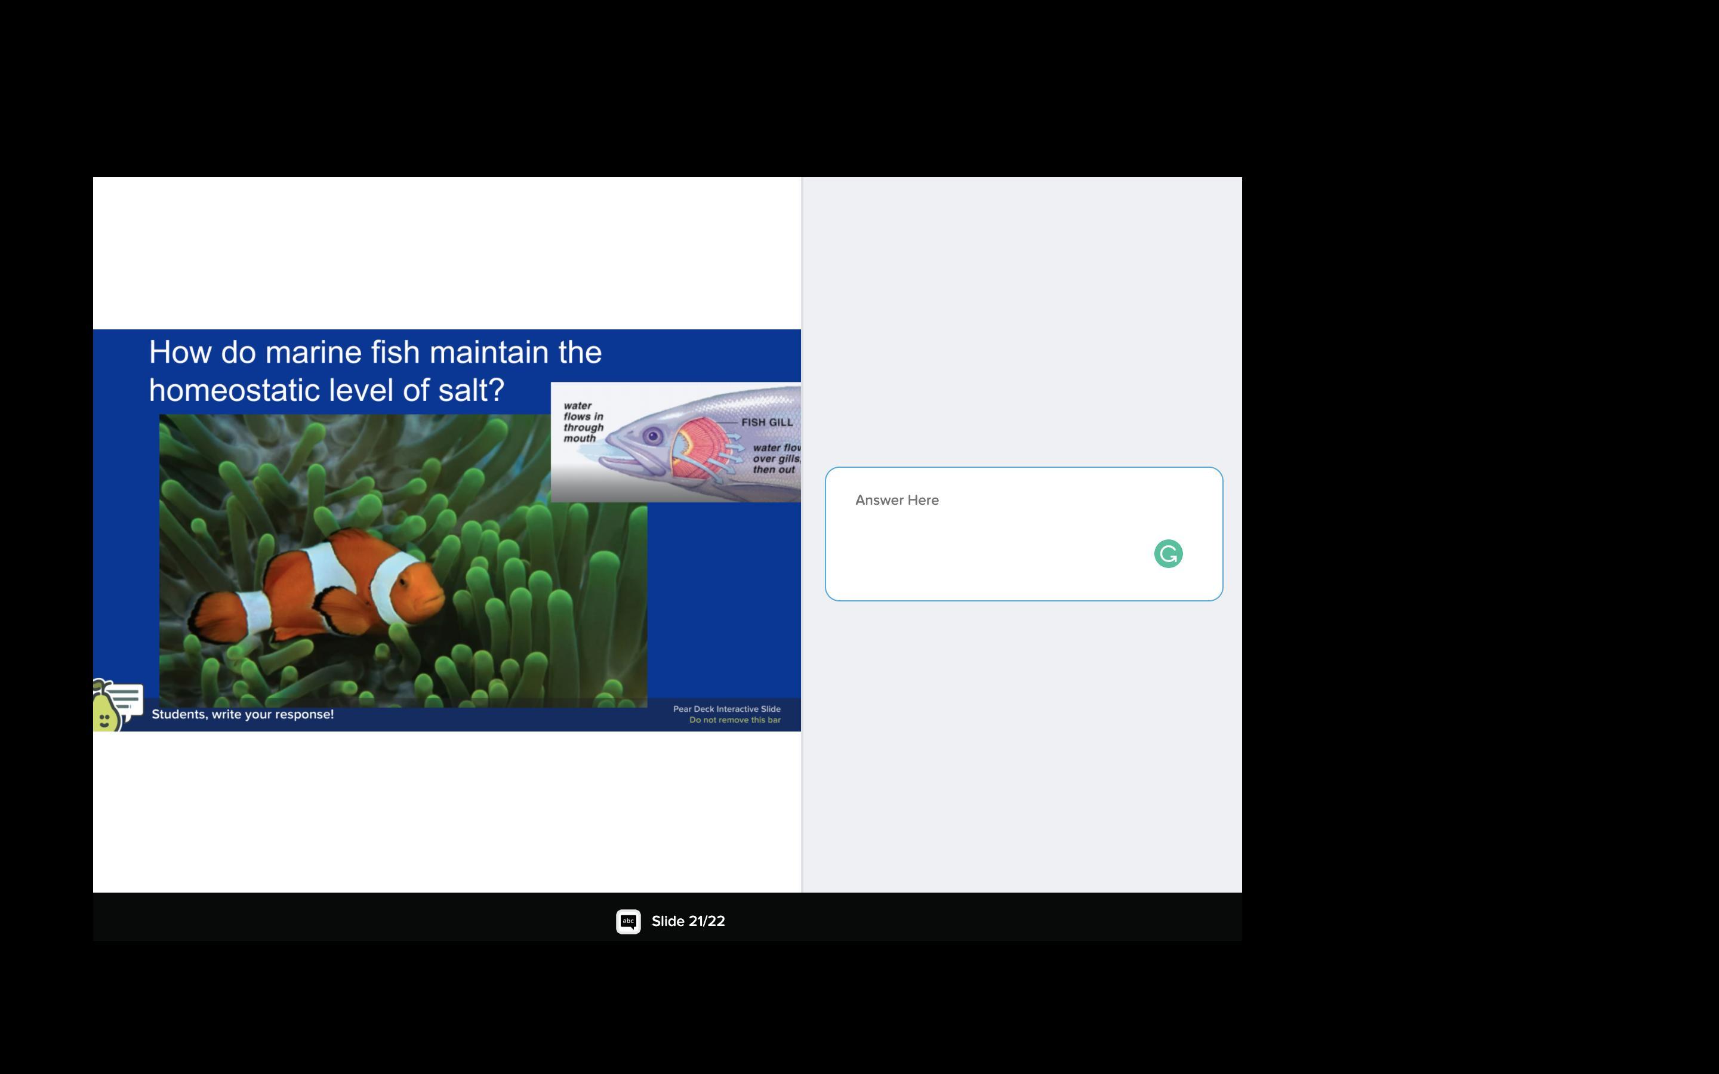This screenshot has width=1719, height=1074.
Task: Click the speech bubble beside the pear
Action: pos(128,700)
